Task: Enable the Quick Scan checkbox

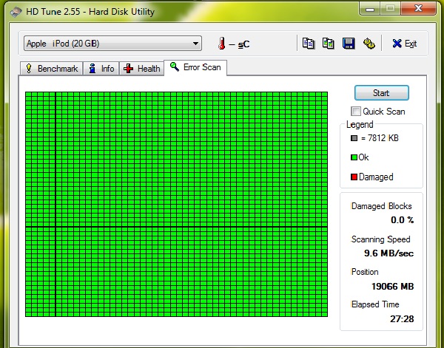Action: tap(356, 112)
